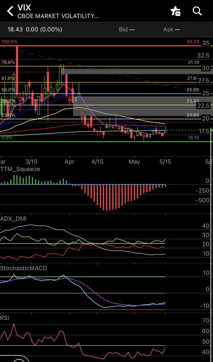
Task: Tap the 20.65 Fibonacci price value
Action: pos(193,115)
